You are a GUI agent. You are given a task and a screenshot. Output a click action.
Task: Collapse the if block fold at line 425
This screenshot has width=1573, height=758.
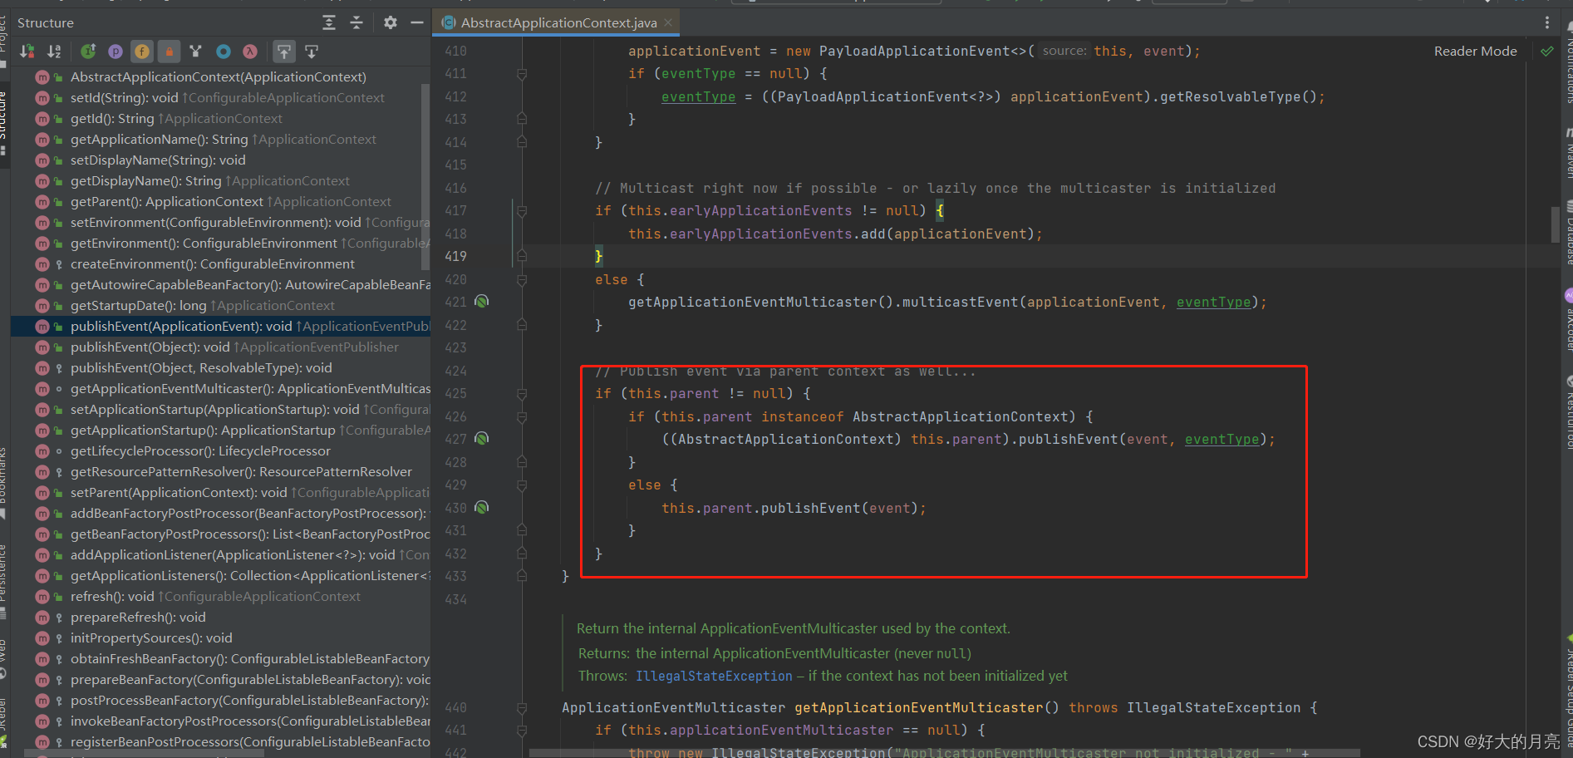tap(521, 393)
